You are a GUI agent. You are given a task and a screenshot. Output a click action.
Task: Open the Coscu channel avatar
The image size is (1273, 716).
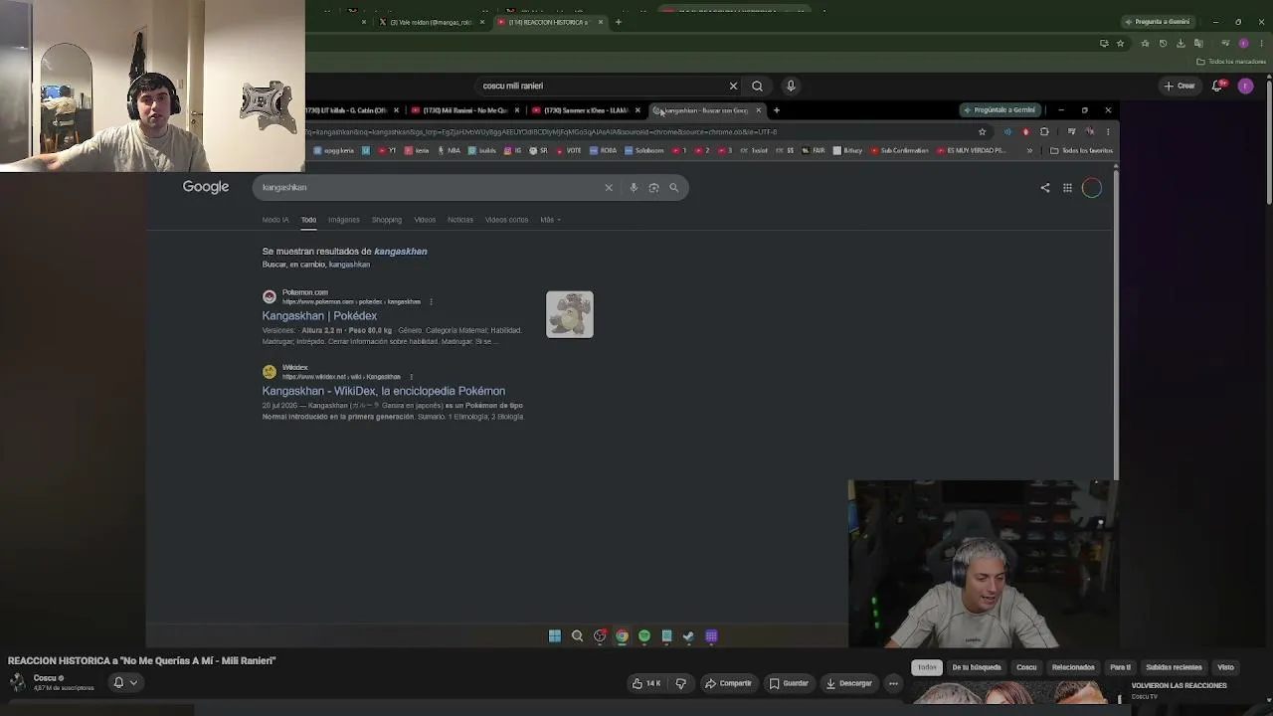point(17,682)
